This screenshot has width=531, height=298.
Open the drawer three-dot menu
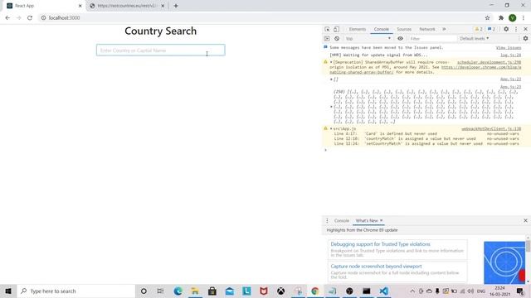click(327, 221)
